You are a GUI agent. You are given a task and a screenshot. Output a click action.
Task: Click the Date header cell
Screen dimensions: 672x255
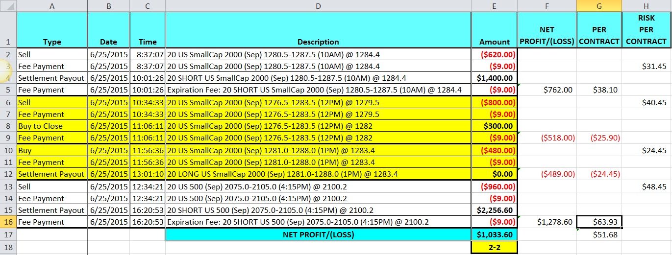(108, 29)
